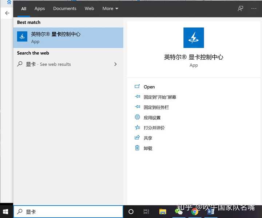Select 卸载 uninstall option
Screen dimensions: 262x218
pyautogui.click(x=148, y=148)
